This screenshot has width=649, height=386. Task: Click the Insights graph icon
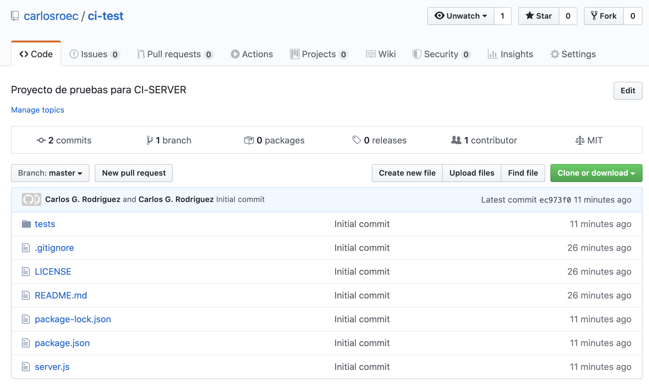click(x=493, y=54)
